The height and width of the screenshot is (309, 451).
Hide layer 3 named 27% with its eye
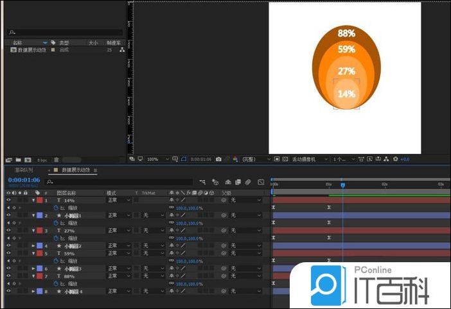8,230
